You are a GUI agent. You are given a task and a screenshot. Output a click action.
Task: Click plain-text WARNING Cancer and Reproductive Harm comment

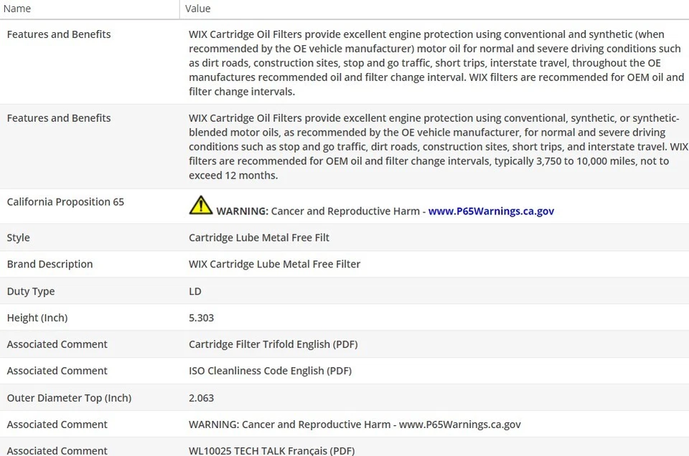point(355,424)
